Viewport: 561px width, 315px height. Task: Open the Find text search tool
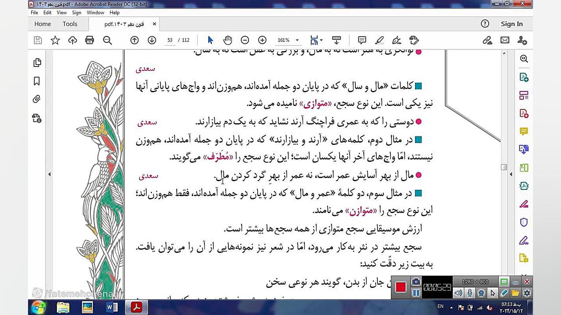(x=107, y=40)
